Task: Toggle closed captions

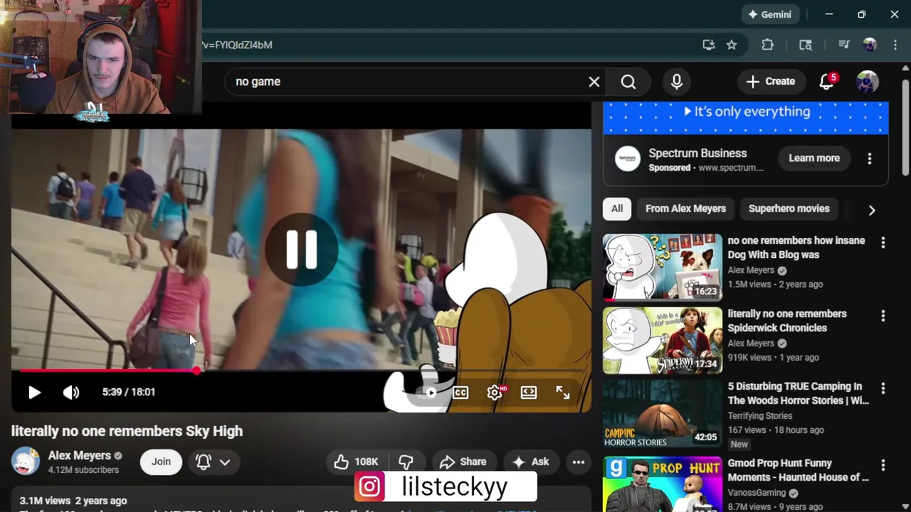Action: click(460, 393)
